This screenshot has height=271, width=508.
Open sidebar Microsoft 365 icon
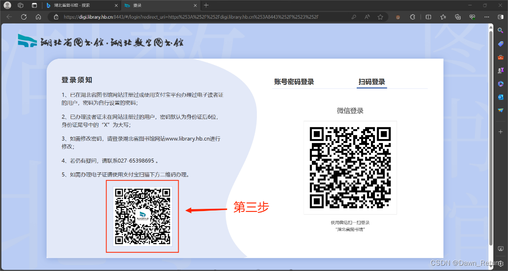coord(500,84)
